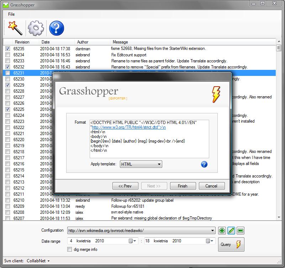Click the Finish button
Image resolution: width=285 pixels, height=268 pixels.
(183, 186)
